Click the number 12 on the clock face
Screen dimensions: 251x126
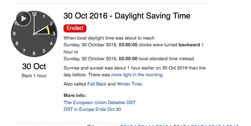[x=34, y=14]
